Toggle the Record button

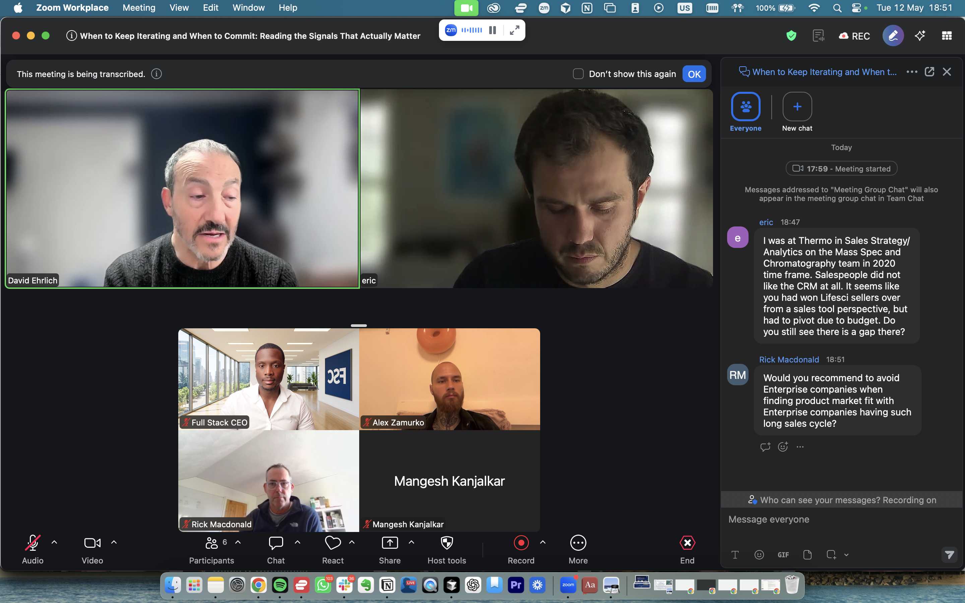(521, 549)
